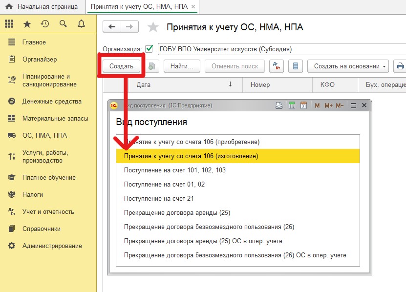Open Услуги, работы, производство section
Image resolution: width=406 pixels, height=292 pixels.
tap(45, 156)
